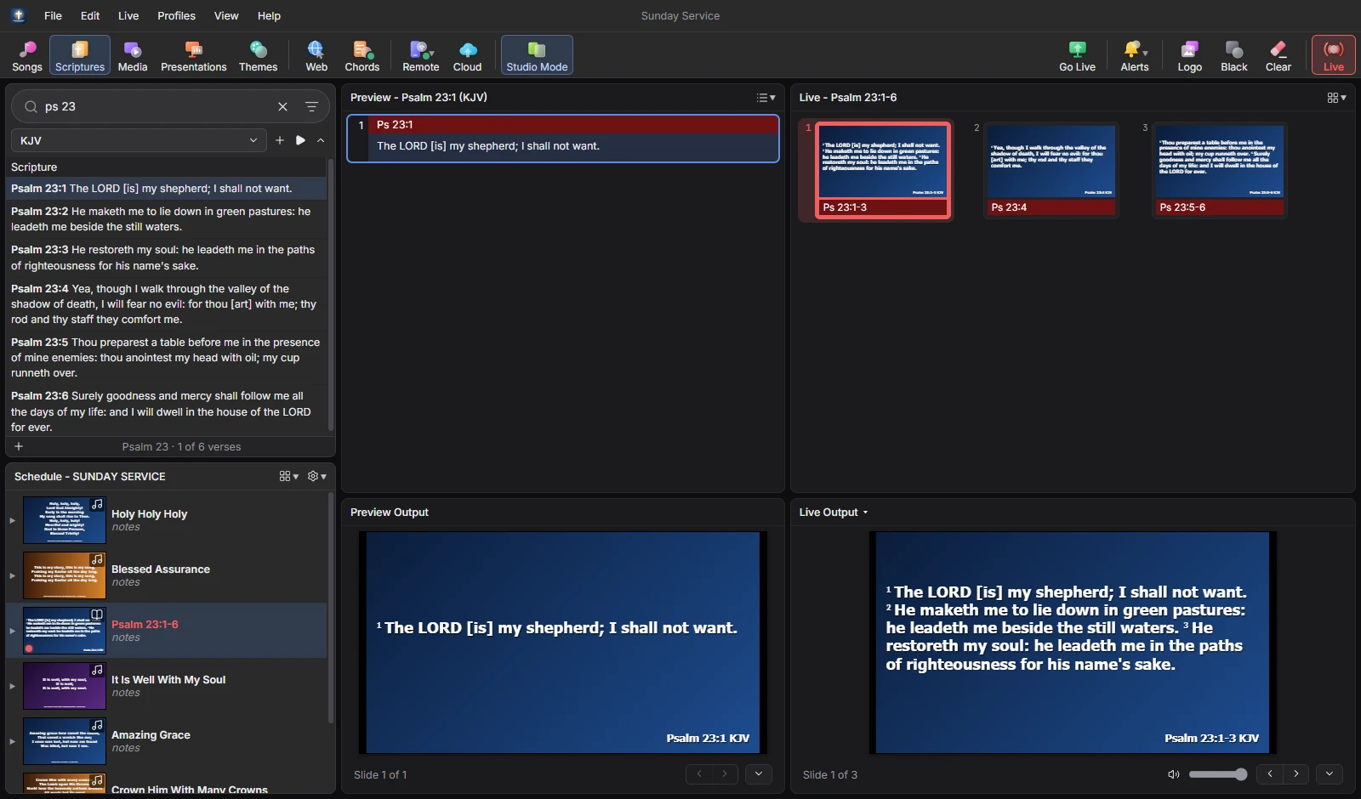Toggle the Live output button

coord(1333,55)
